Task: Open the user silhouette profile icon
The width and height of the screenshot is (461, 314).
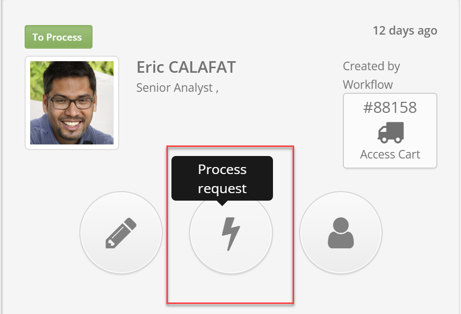Action: click(341, 233)
